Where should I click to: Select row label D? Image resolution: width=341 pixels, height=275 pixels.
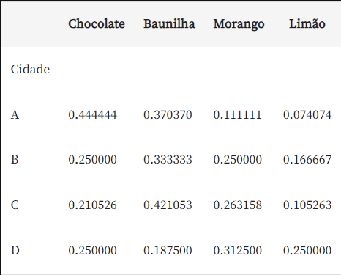click(15, 251)
